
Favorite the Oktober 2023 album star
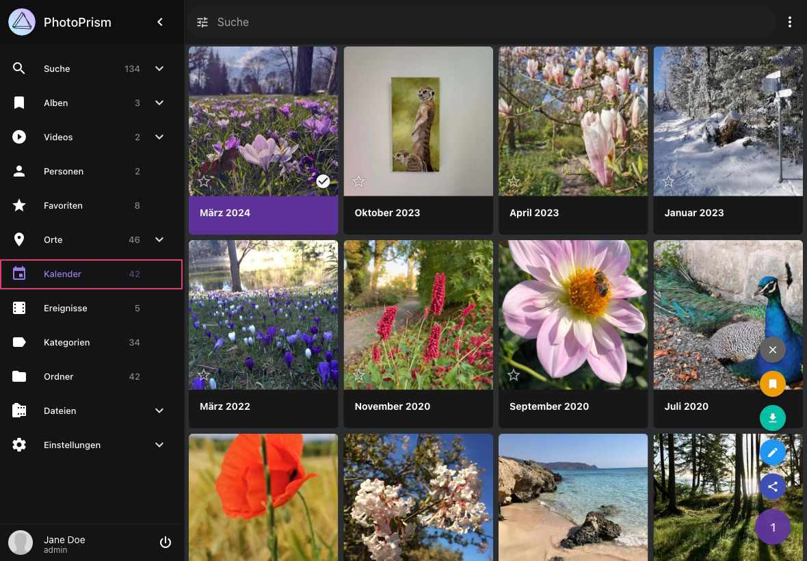[x=359, y=181]
